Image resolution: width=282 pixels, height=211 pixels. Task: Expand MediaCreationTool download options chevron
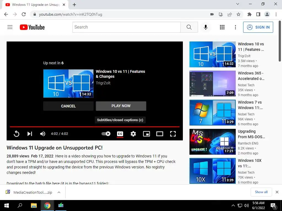click(59, 192)
